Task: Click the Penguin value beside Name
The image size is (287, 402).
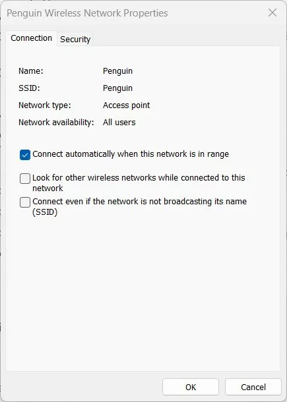Action: [x=117, y=71]
